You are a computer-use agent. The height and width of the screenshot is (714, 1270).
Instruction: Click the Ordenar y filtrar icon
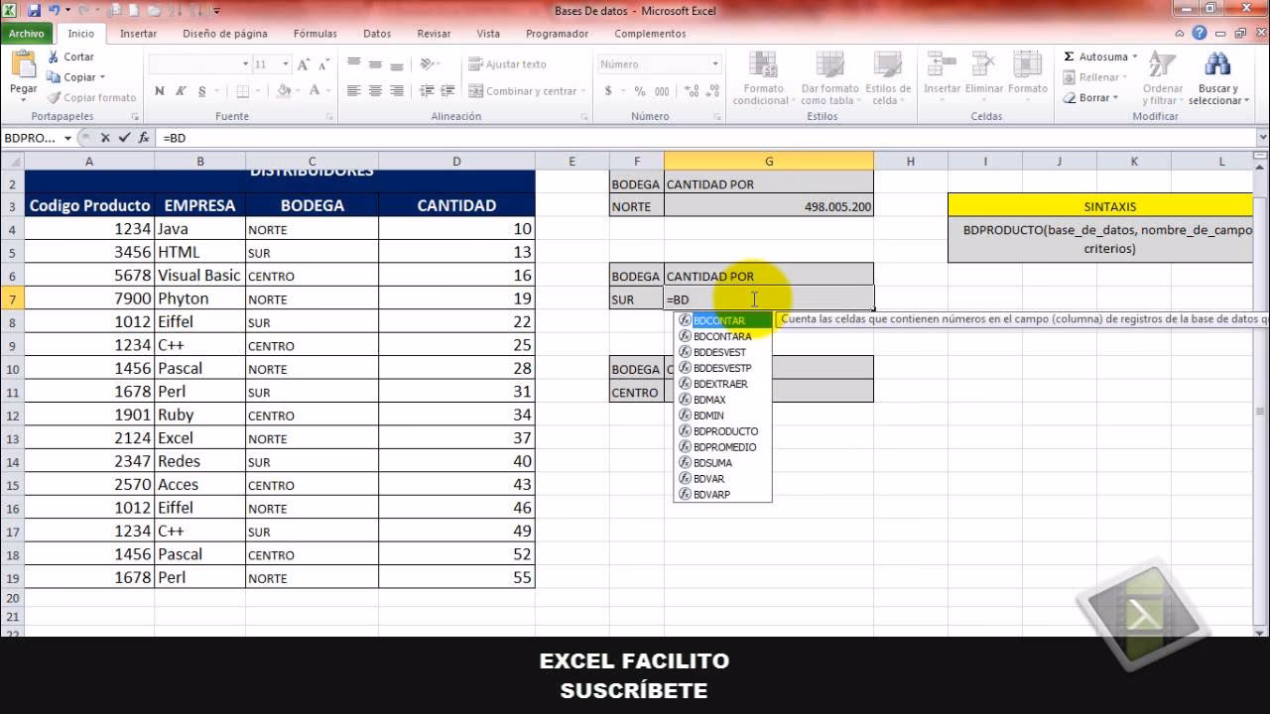click(1162, 65)
